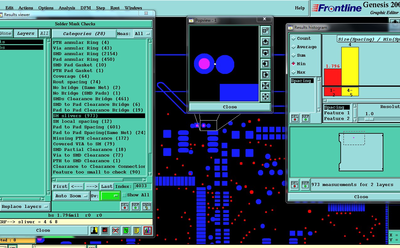Open the Edit menu

pyautogui.click(x=9, y=8)
